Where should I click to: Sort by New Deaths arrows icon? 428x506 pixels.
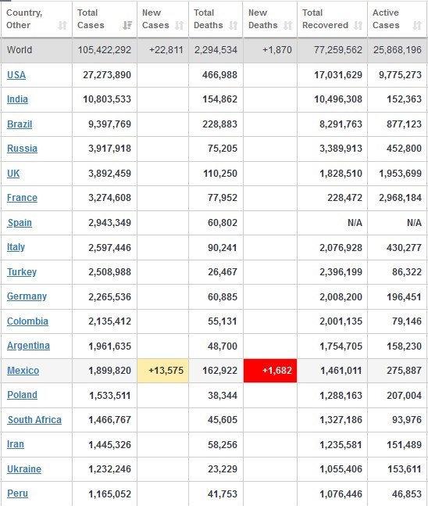(x=287, y=25)
